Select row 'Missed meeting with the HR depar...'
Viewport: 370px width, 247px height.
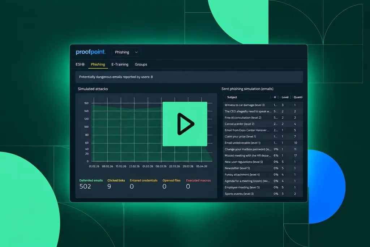(x=263, y=156)
